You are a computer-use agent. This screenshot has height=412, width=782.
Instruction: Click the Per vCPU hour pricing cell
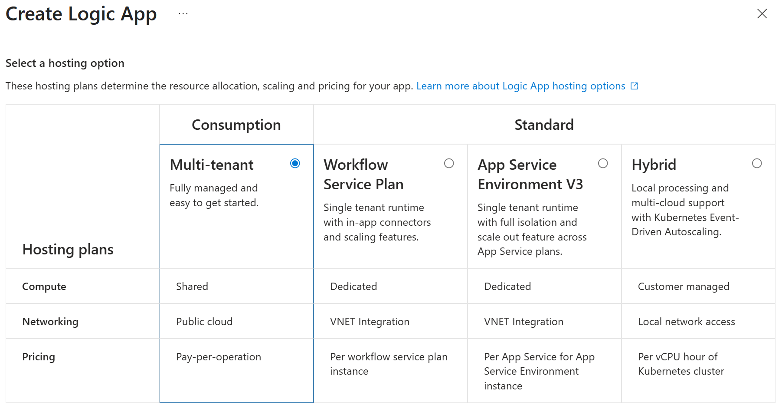coord(681,364)
